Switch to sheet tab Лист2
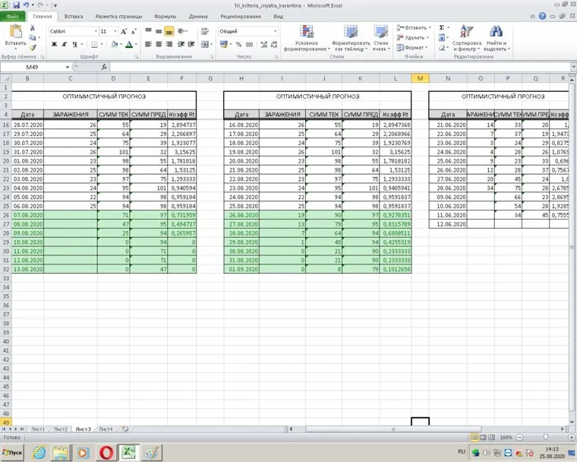 tap(61, 429)
